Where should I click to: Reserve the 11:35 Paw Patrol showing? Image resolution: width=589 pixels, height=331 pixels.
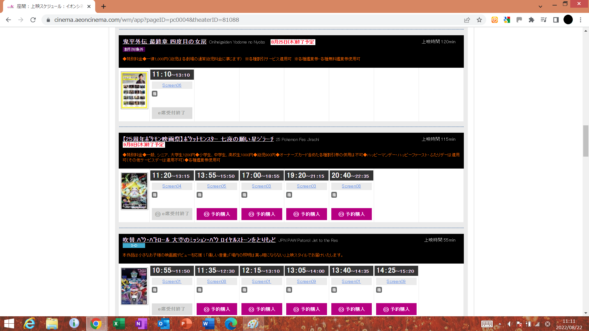click(217, 309)
